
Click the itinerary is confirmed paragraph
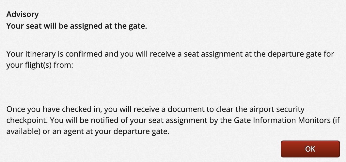[170, 59]
